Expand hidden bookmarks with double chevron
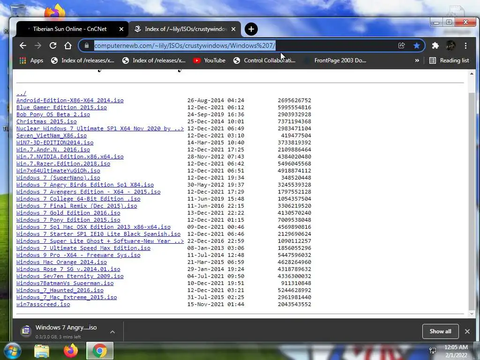The image size is (480, 360). 417,60
